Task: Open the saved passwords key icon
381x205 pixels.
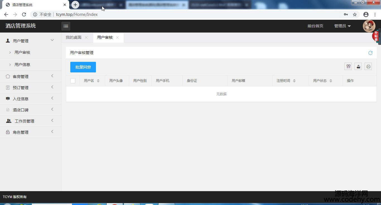Action: tap(346, 14)
